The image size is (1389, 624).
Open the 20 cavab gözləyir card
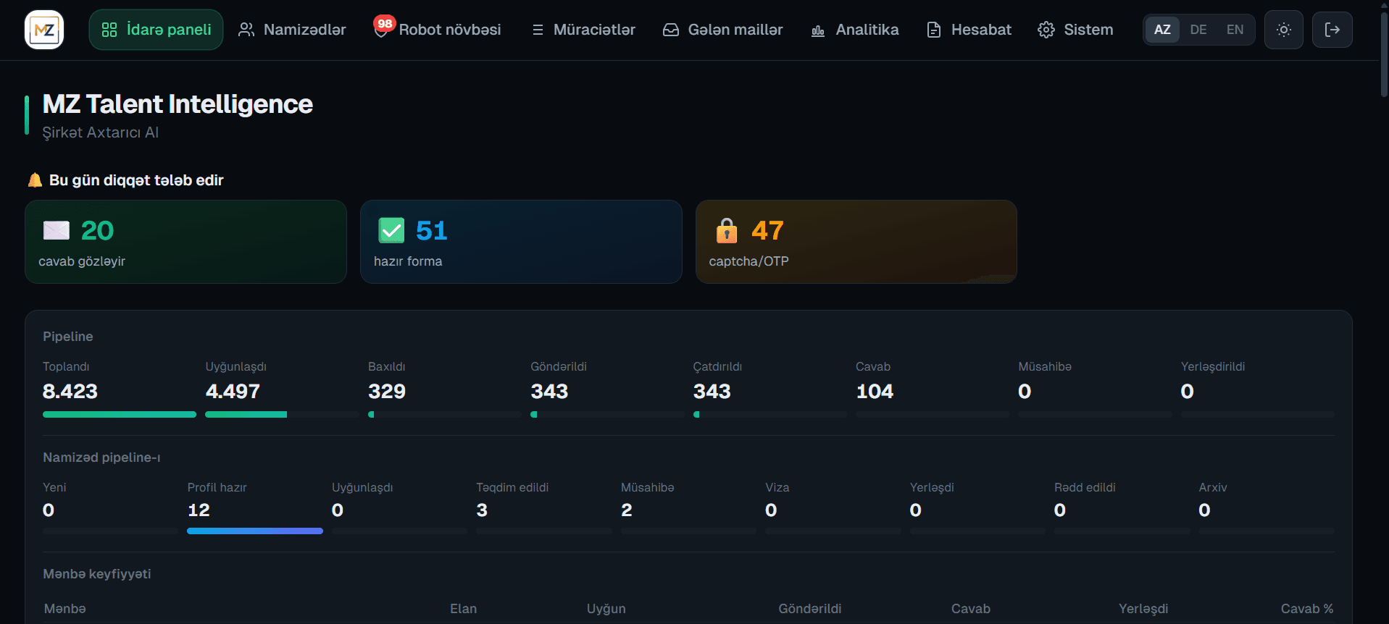click(x=185, y=242)
